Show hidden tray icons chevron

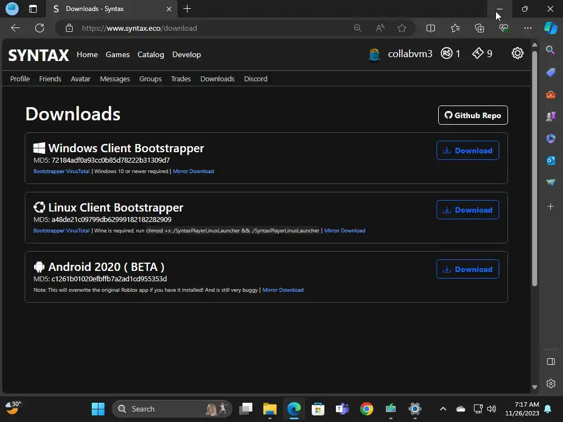(443, 409)
